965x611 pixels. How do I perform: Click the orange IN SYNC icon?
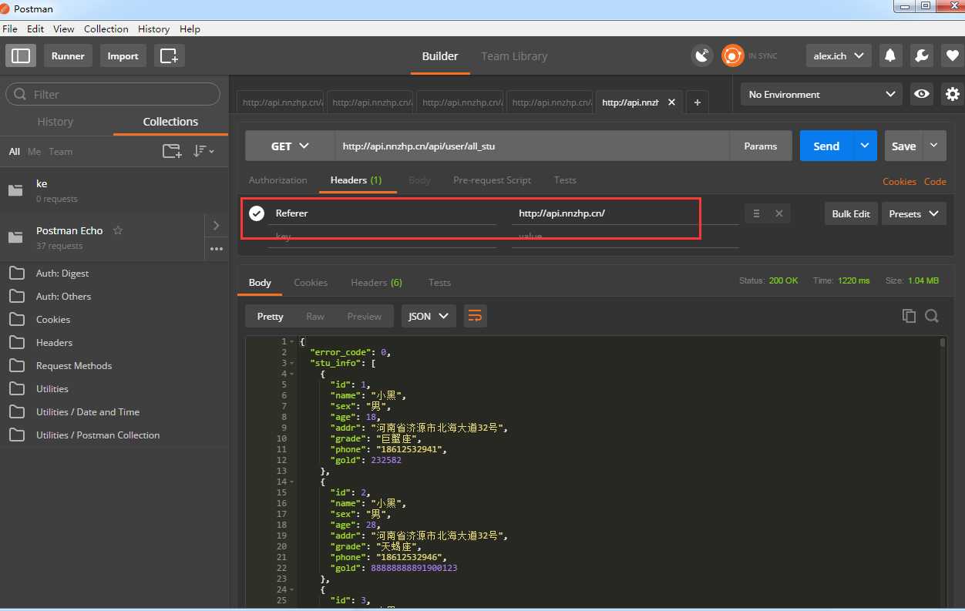pos(732,55)
